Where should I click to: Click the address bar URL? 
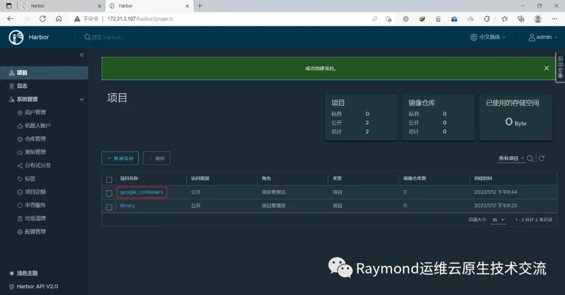[x=140, y=19]
